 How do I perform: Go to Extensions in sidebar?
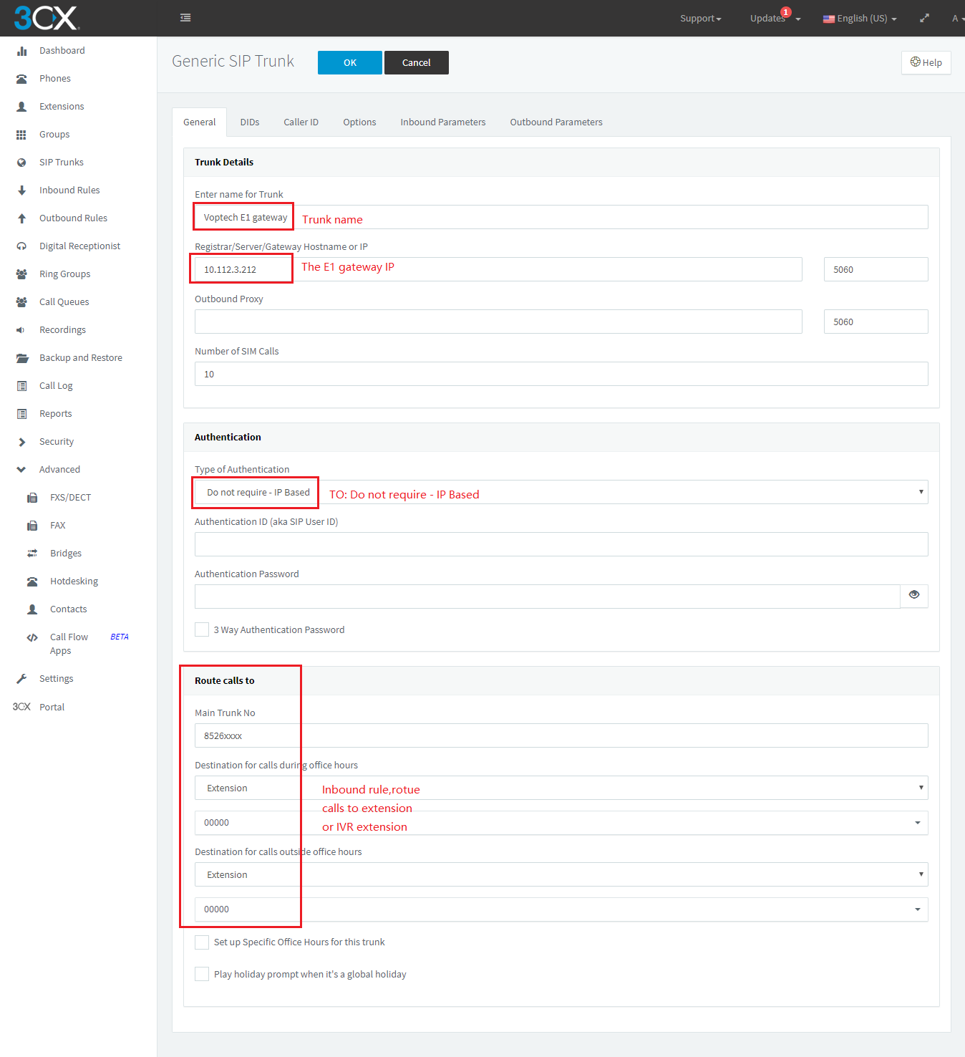62,107
